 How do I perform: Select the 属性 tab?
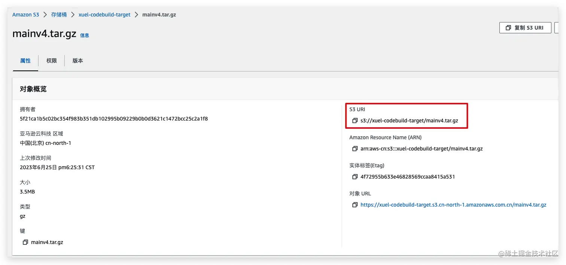[25, 61]
